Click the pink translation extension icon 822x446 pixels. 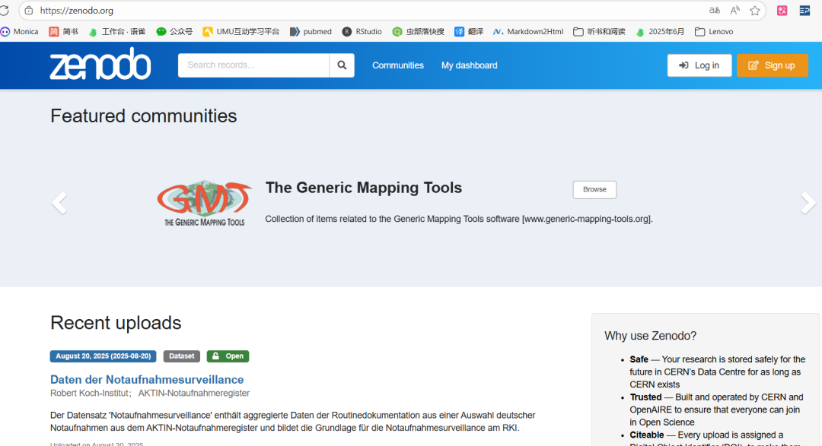782,11
